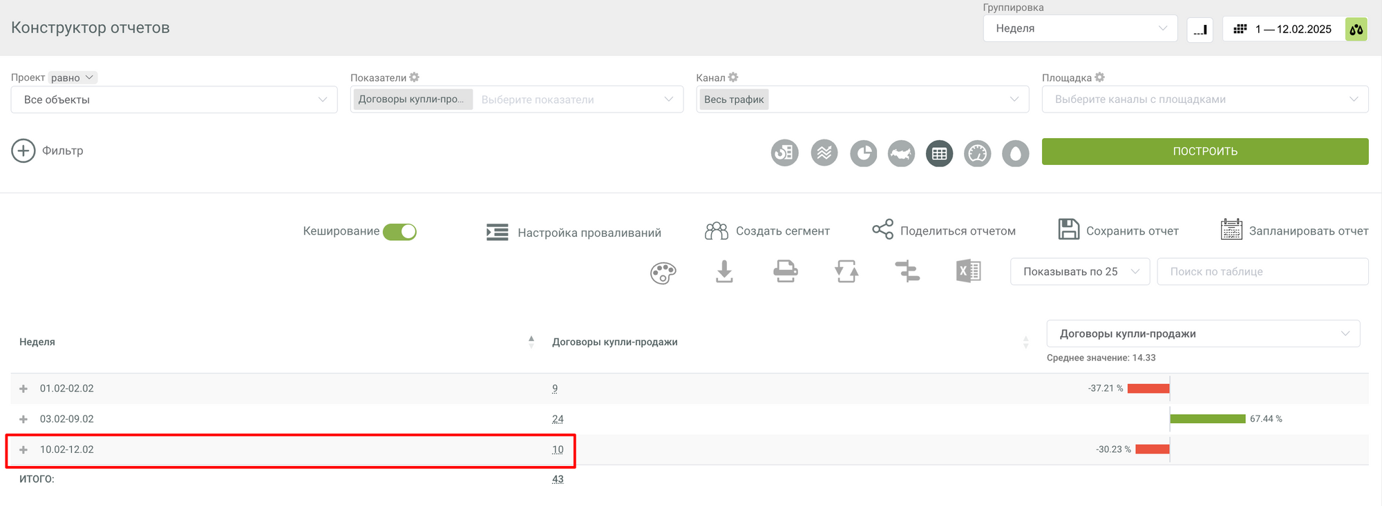Export the table to Excel
This screenshot has width=1382, height=506.
(968, 272)
